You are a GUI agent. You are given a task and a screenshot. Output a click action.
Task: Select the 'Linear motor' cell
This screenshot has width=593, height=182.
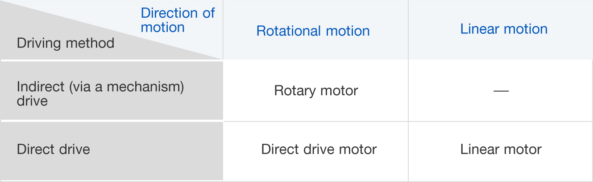point(501,149)
